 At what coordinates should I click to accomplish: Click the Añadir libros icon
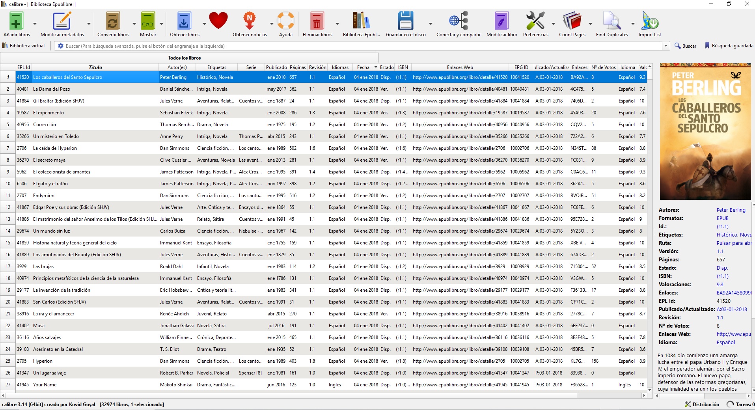coord(16,21)
